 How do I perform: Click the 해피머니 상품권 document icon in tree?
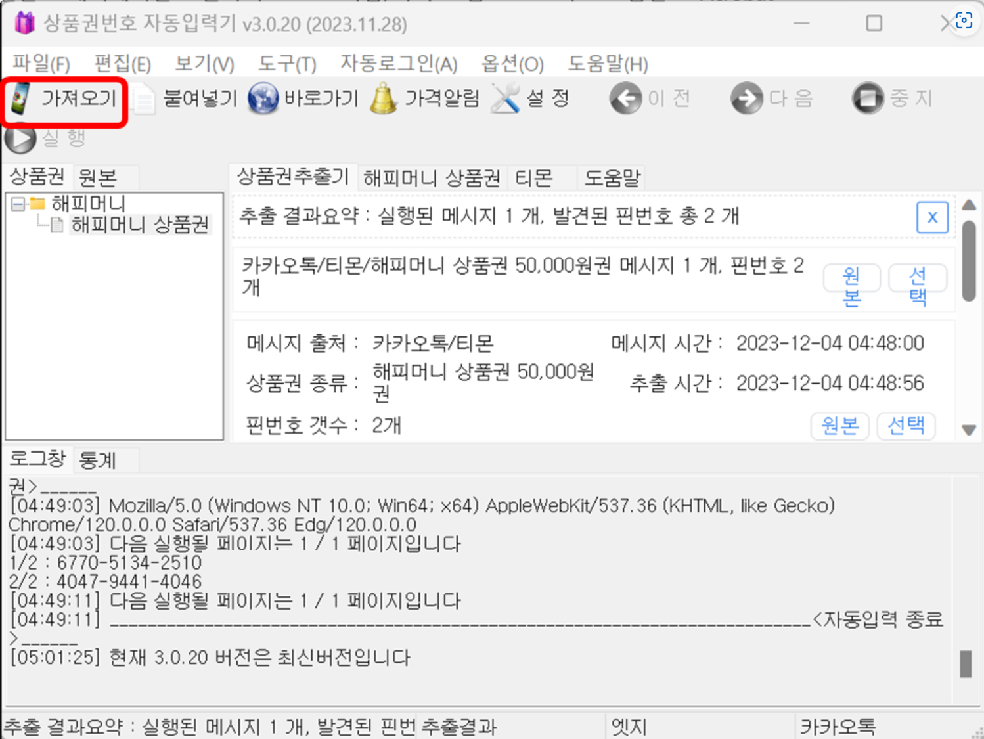pos(57,225)
